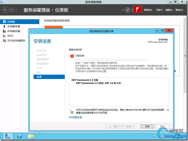Image resolution: width=188 pixels, height=141 pixels.
Task: Click the 结果 step in the wizard
Action: point(49,77)
